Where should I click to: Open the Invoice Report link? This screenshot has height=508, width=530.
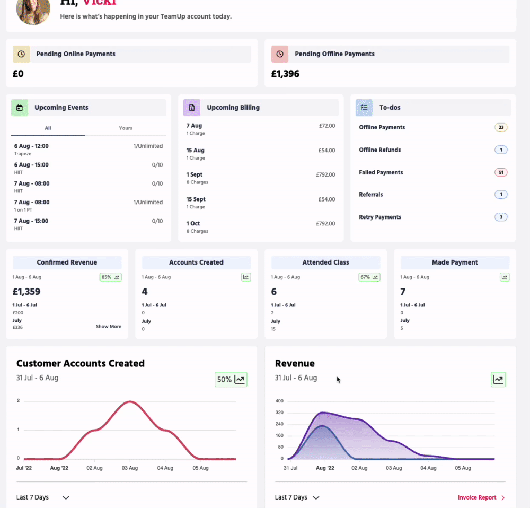[481, 497]
